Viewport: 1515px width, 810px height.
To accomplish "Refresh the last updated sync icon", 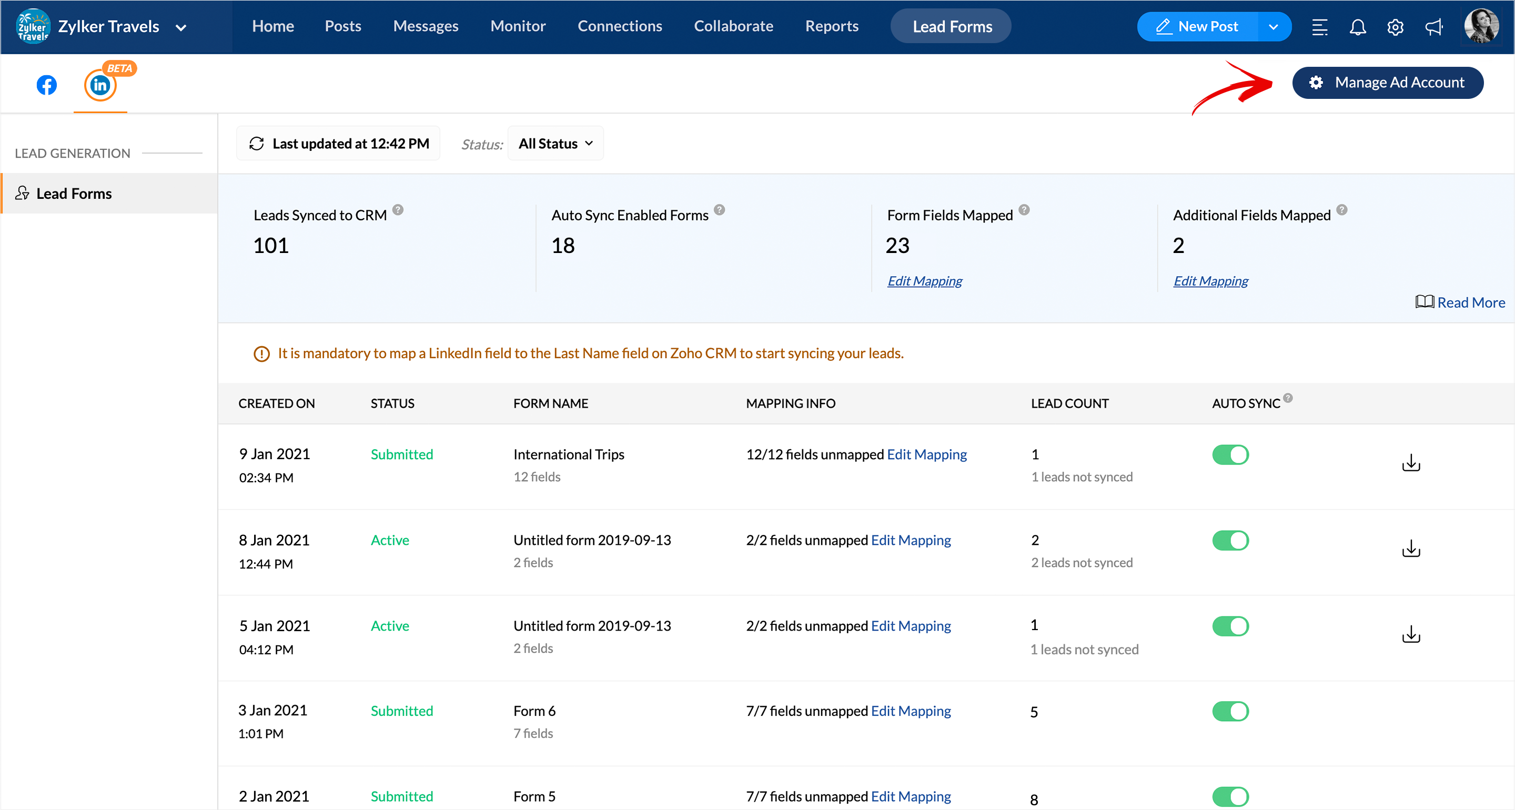I will (x=256, y=144).
